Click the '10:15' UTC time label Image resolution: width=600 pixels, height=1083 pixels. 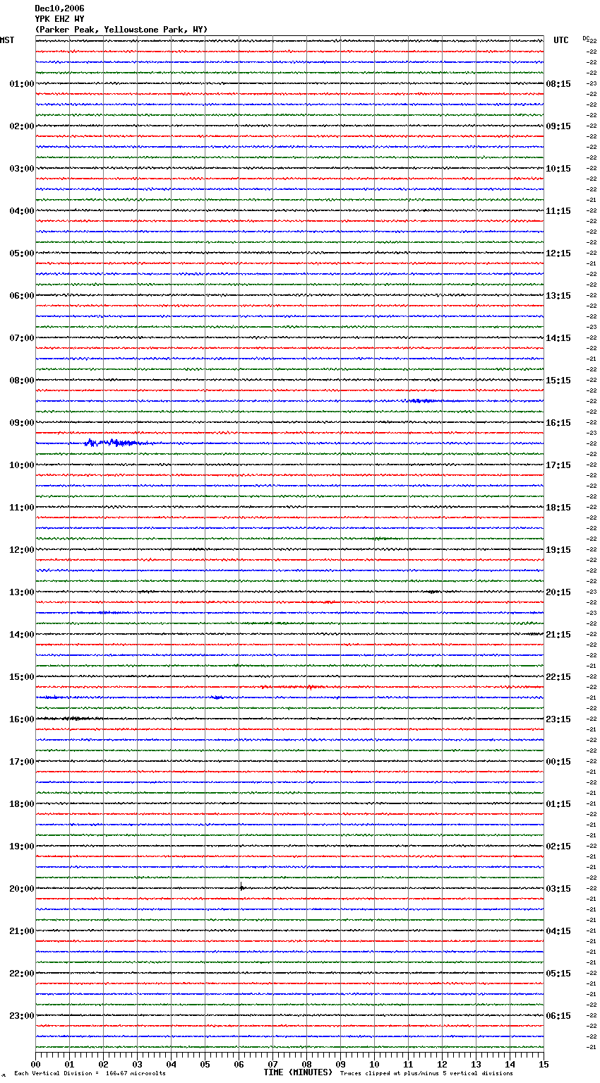pyautogui.click(x=558, y=169)
